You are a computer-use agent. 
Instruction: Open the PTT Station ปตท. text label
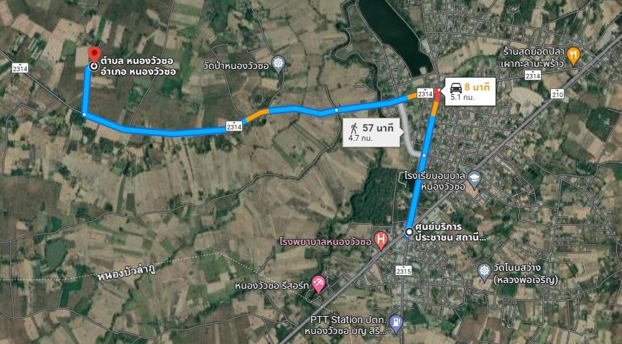tap(348, 320)
